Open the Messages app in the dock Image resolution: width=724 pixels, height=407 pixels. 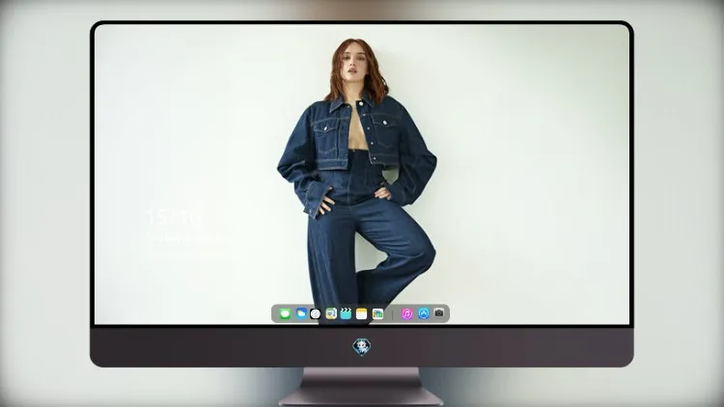pyautogui.click(x=285, y=313)
